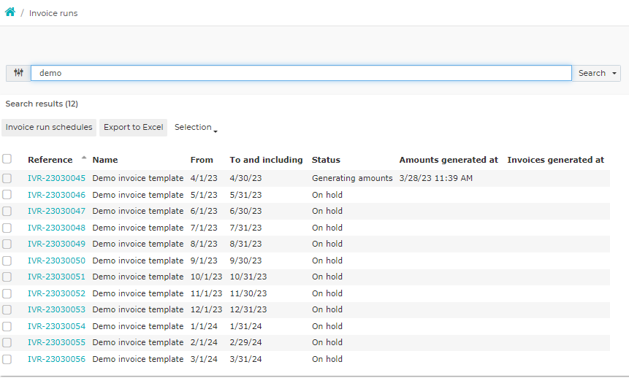Sort by the From column header
Screen dimensions: 629x378
202,160
